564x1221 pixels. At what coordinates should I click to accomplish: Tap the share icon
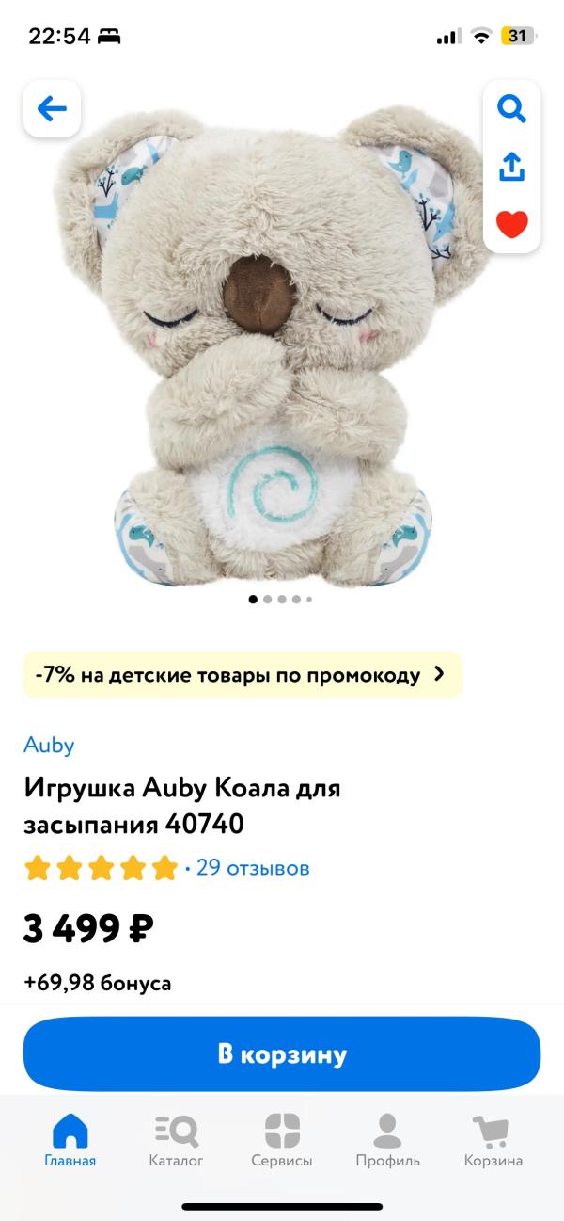(511, 167)
